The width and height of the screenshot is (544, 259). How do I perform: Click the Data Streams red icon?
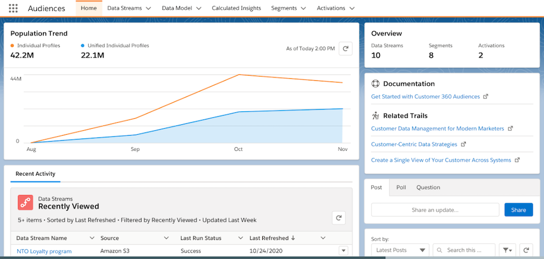26,203
